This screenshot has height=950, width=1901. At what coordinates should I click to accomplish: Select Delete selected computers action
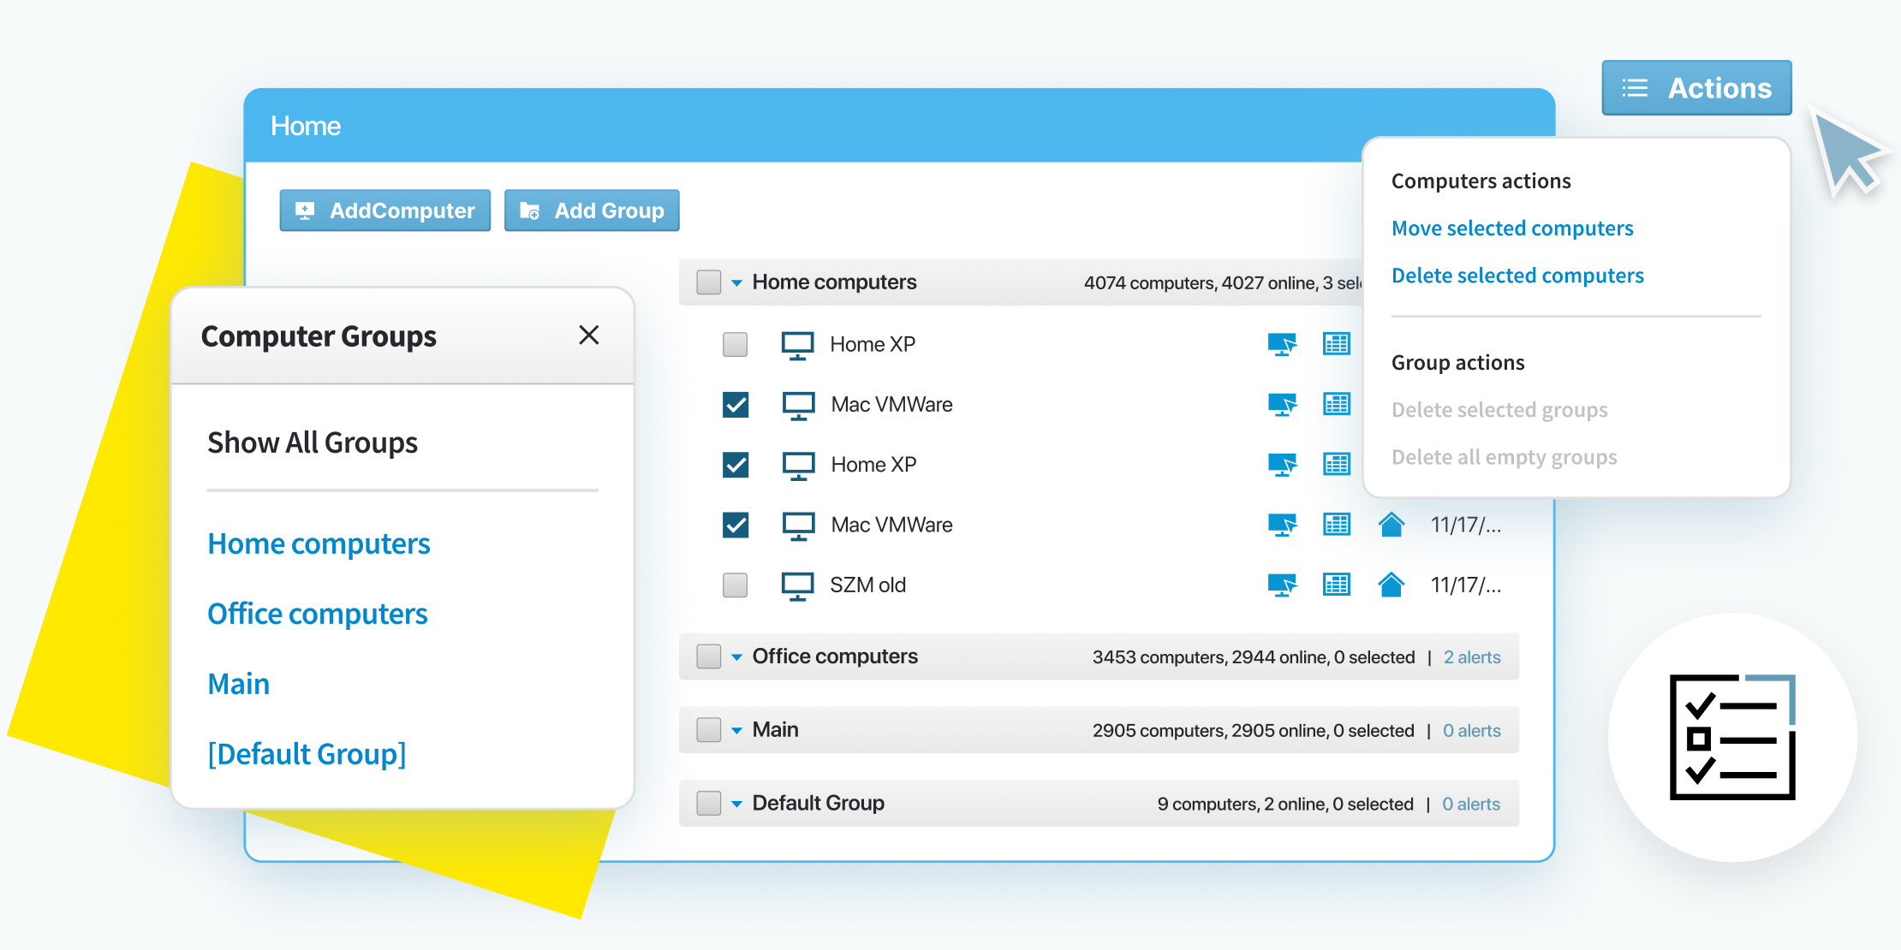(x=1517, y=275)
